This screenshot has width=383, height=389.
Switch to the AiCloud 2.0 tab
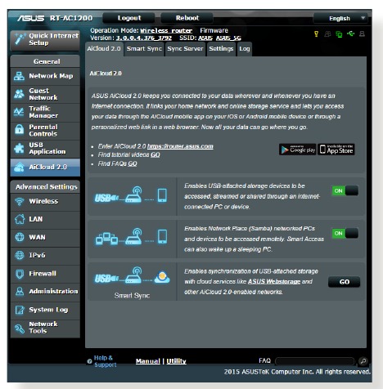click(104, 49)
